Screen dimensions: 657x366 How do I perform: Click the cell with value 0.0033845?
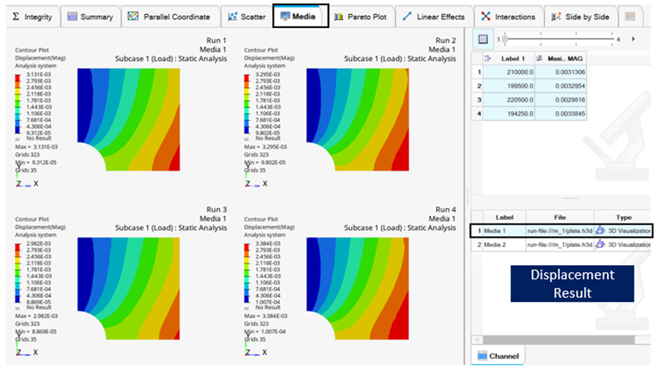click(x=560, y=113)
